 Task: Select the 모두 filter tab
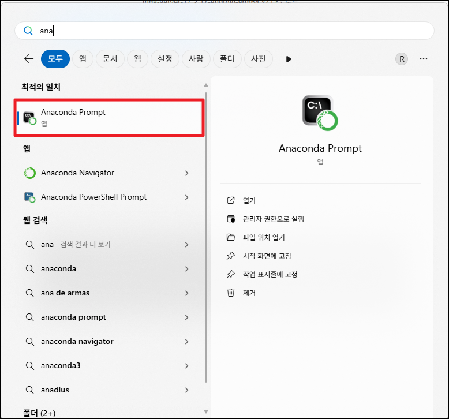coord(55,59)
